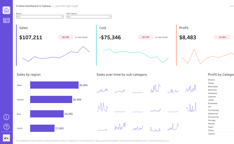234x144 pixels.
Task: Click the Data Rocks logo icon
Action: [x=6, y=138]
